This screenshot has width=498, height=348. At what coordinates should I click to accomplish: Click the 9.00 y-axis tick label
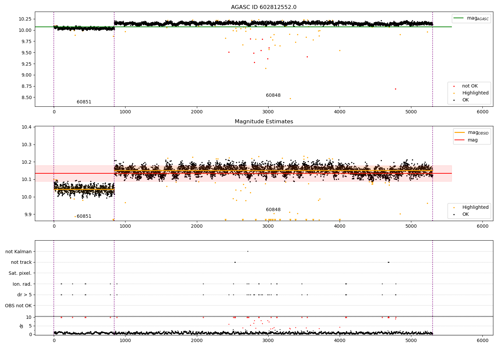[26, 75]
